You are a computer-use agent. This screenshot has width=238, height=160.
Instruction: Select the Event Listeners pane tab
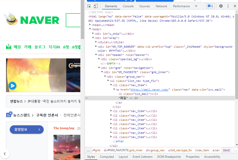(142, 157)
